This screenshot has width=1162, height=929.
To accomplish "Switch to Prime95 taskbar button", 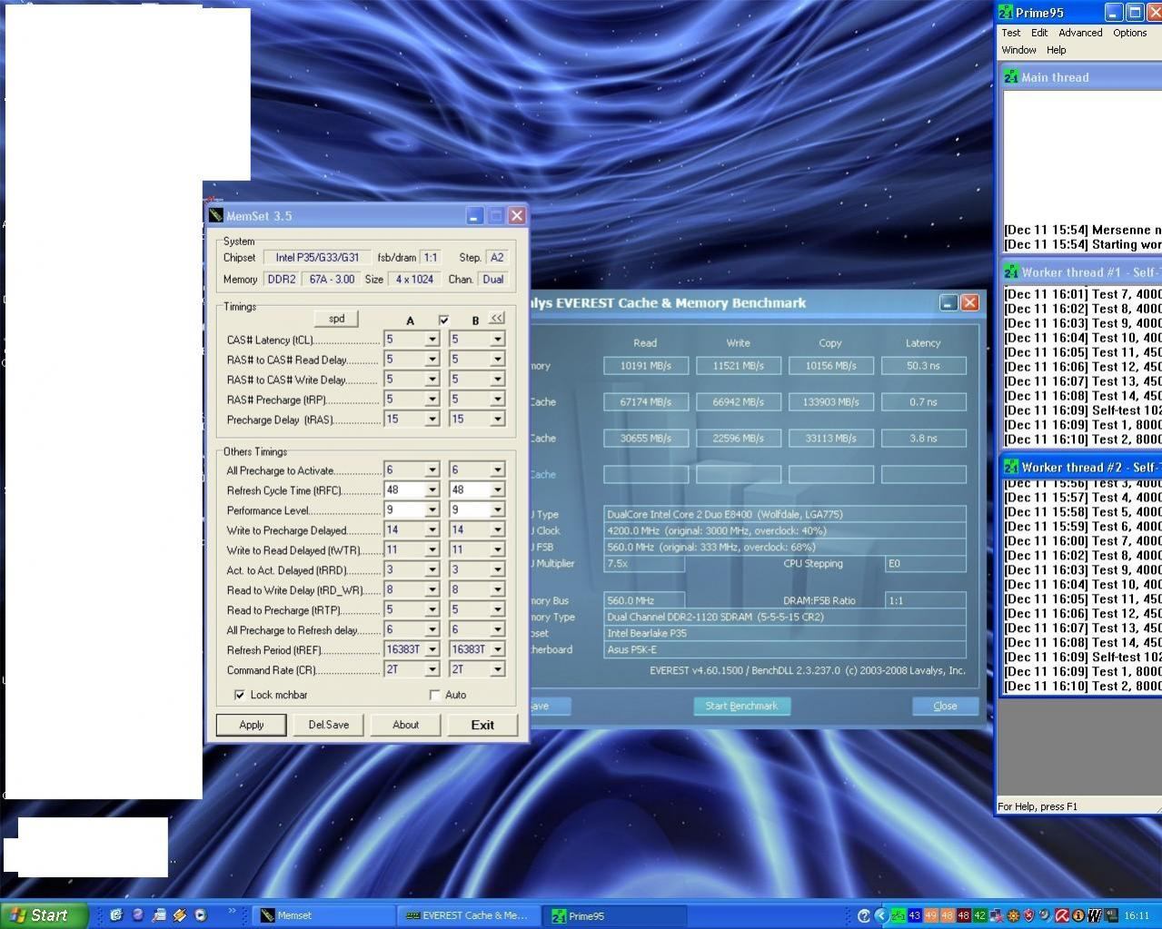I will coord(614,915).
